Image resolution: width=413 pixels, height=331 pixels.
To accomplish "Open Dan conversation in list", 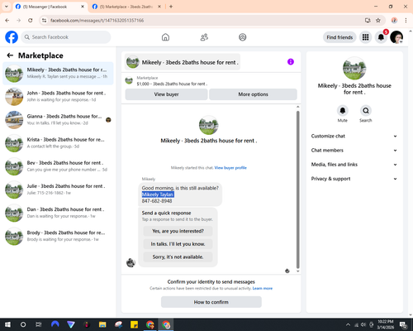I will click(58, 213).
